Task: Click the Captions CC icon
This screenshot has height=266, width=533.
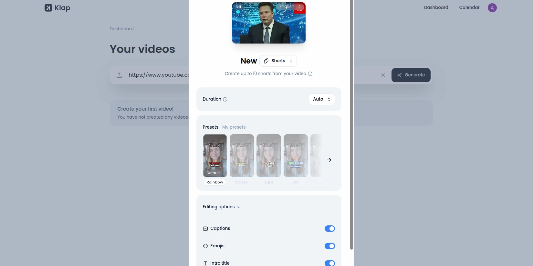Action: (x=205, y=229)
